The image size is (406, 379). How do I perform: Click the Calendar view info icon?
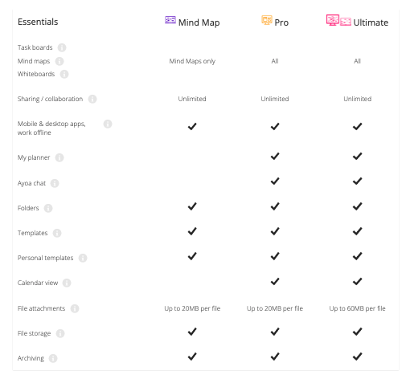coord(67,283)
